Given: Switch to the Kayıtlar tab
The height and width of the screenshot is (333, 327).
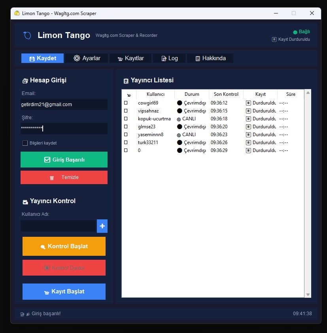Looking at the screenshot, I should (130, 58).
